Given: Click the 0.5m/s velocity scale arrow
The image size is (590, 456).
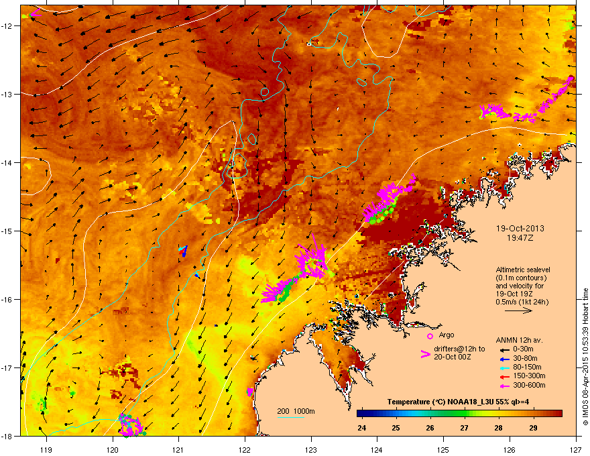Looking at the screenshot, I should 518,310.
